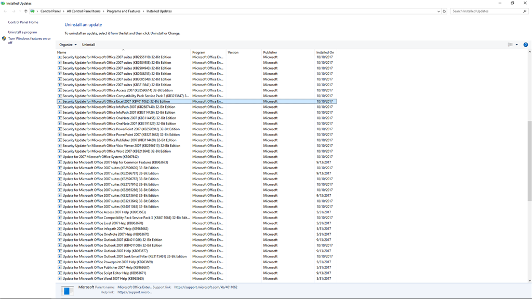This screenshot has height=299, width=532.
Task: Click the change view icon
Action: [510, 45]
